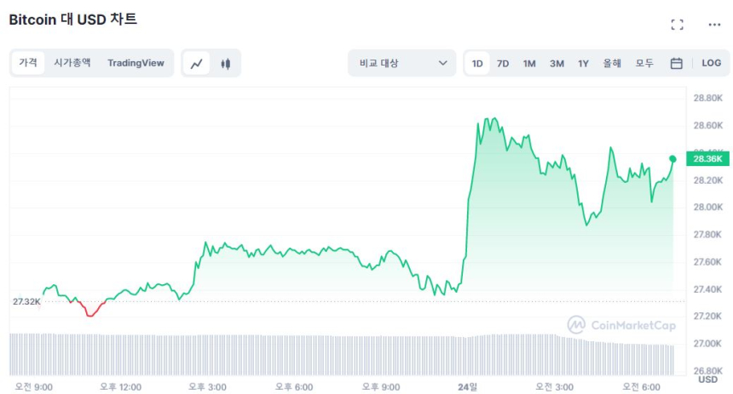This screenshot has height=394, width=733.
Task: Show 올해 year-to-date range
Action: coord(612,63)
